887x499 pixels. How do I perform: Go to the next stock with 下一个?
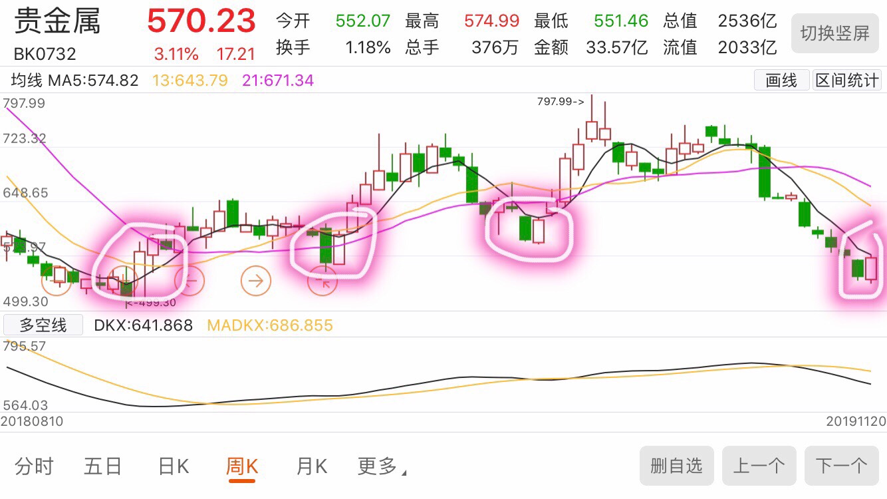pos(842,466)
